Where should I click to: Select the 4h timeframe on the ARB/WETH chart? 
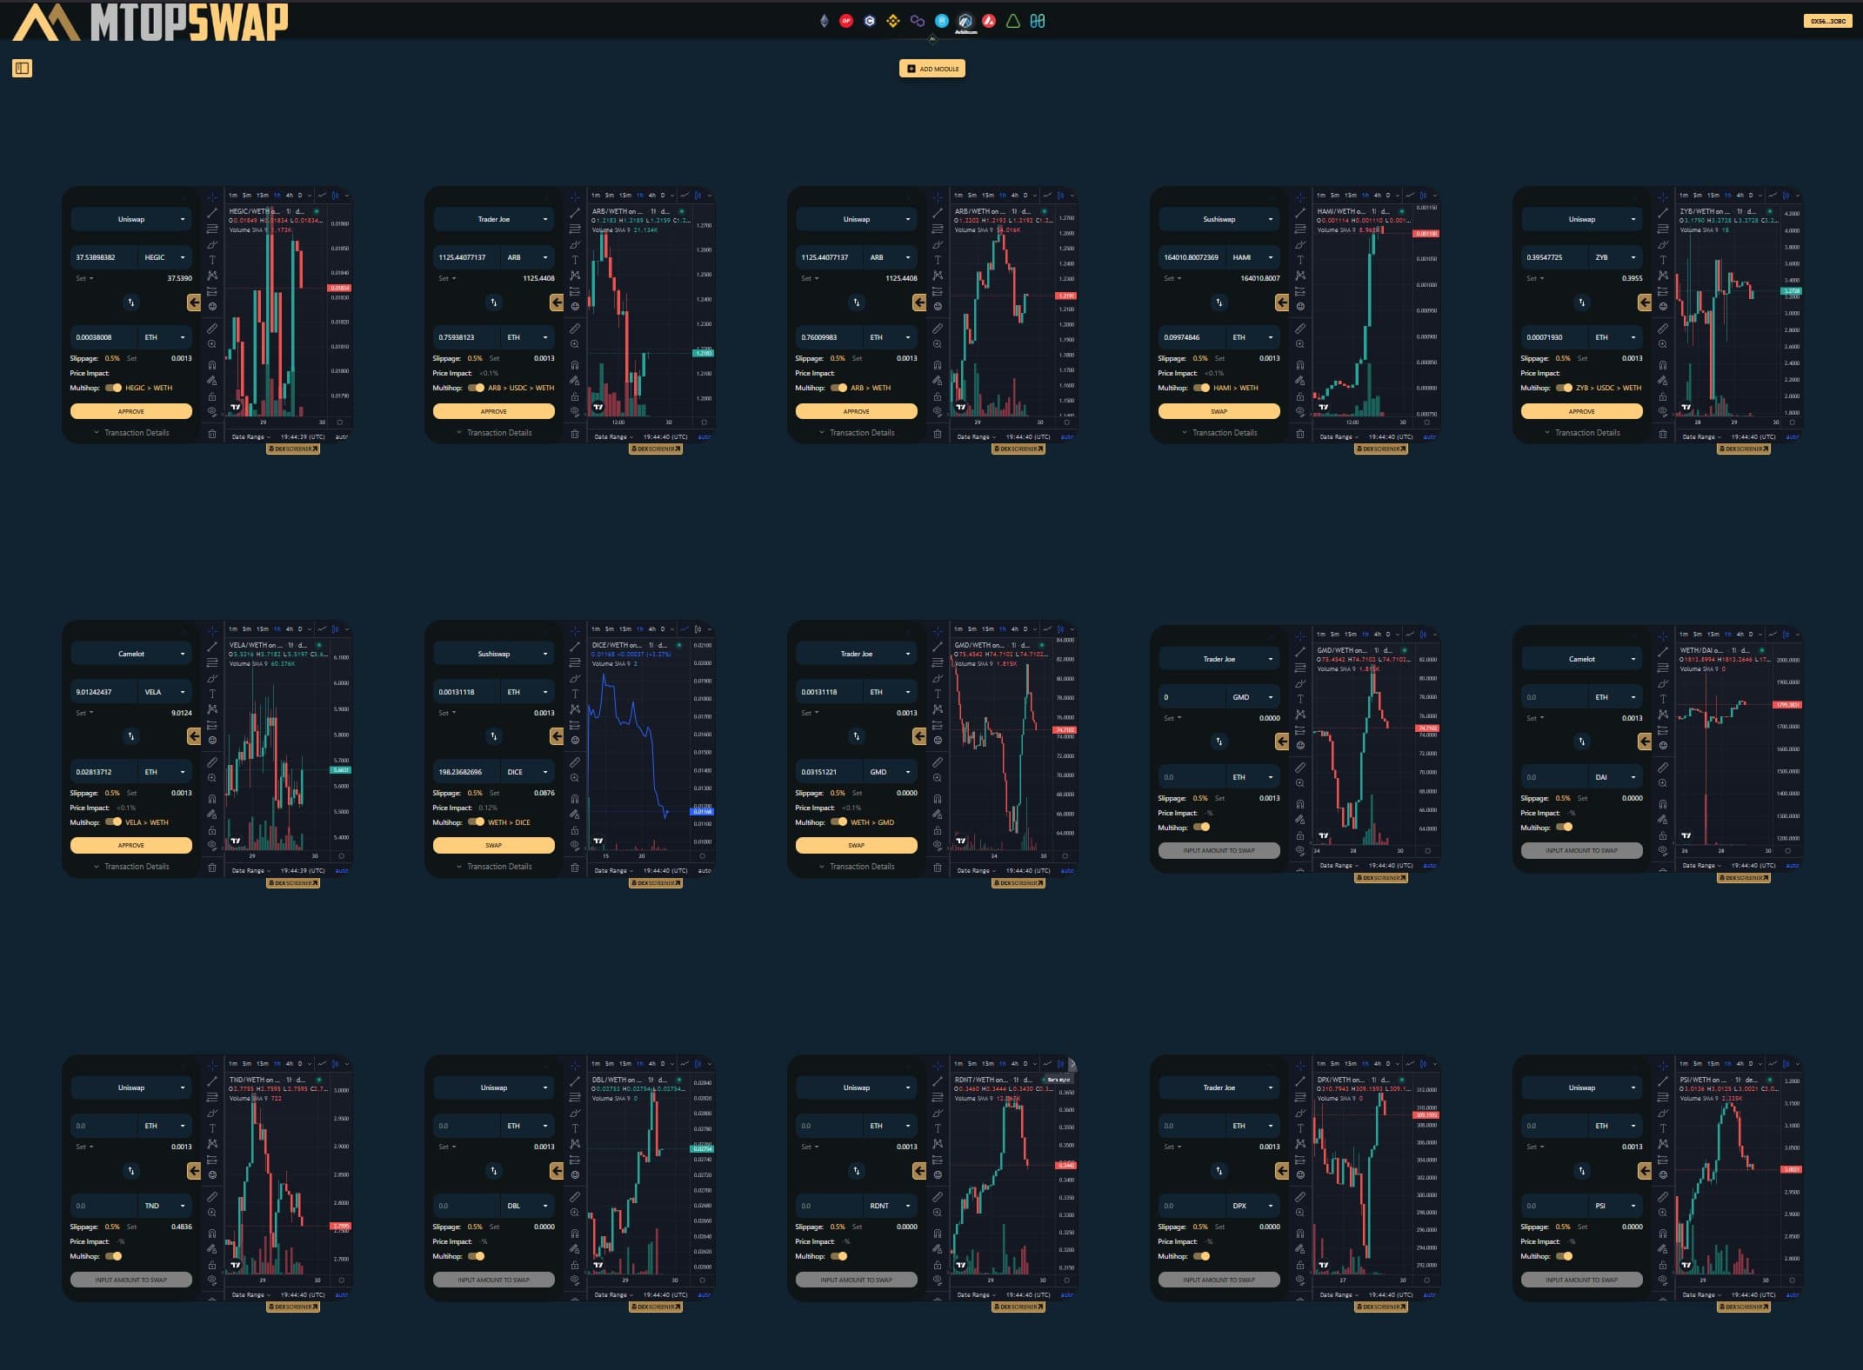pos(651,196)
